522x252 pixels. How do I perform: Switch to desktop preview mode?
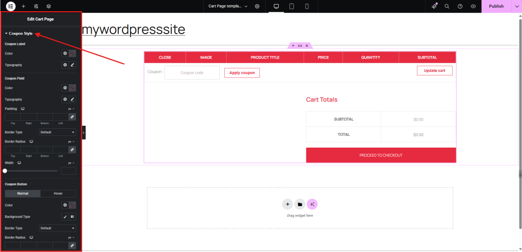click(276, 6)
